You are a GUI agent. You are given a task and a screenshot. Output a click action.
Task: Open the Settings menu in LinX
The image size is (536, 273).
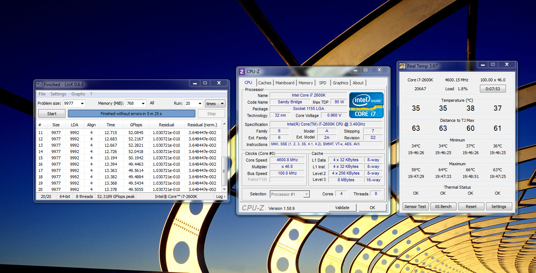[x=58, y=94]
